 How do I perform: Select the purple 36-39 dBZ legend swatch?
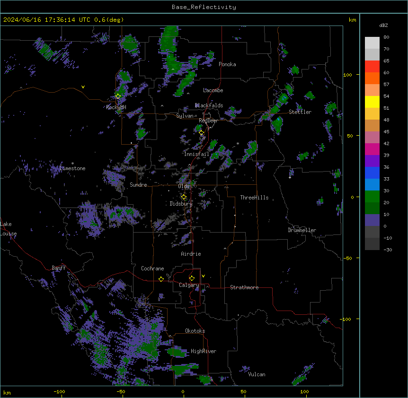click(x=372, y=161)
